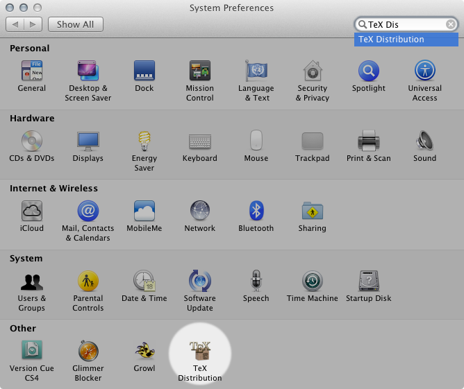Click inside the search field
The height and width of the screenshot is (389, 464).
(x=406, y=24)
